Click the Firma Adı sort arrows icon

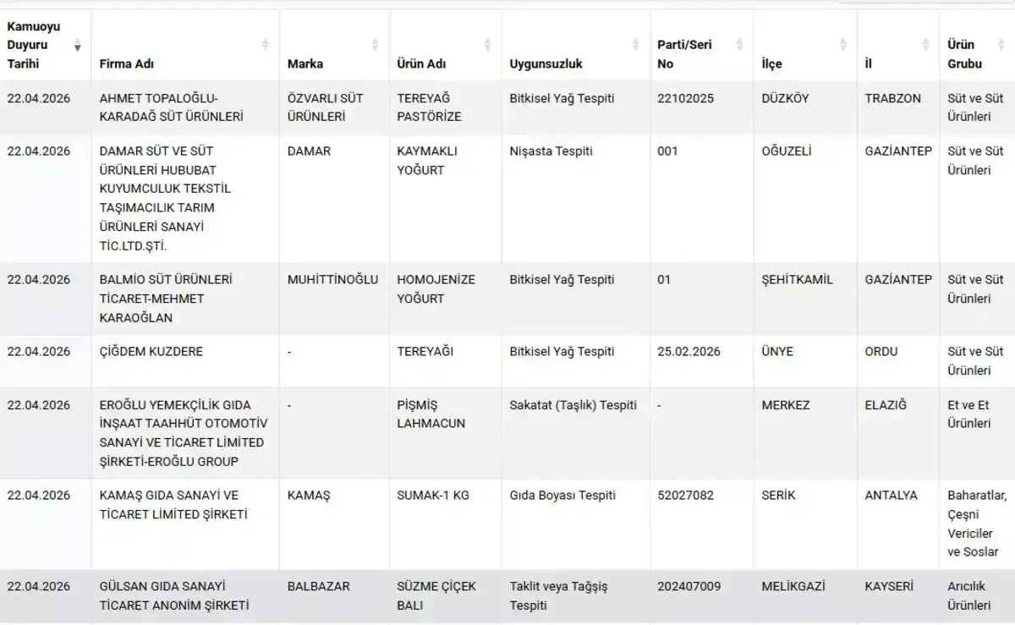266,45
